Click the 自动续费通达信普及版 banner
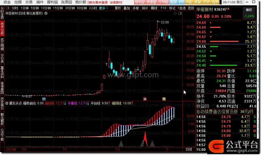Screen dimensions: 262x155 click(x=217, y=112)
